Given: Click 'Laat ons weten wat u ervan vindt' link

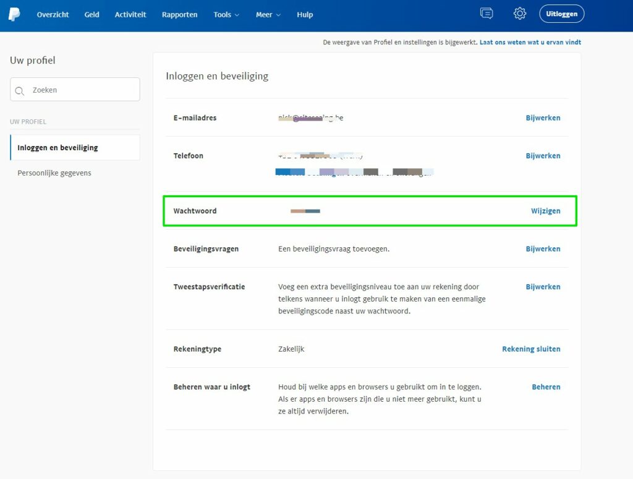Looking at the screenshot, I should (530, 42).
